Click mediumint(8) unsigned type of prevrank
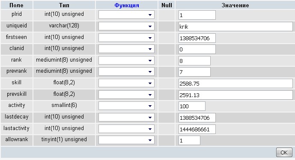The image size is (295, 160). pos(64,71)
